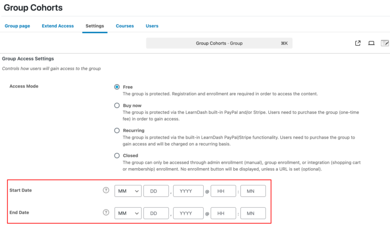Click the edit with pencil icon
The image size is (390, 229).
pyautogui.click(x=385, y=43)
